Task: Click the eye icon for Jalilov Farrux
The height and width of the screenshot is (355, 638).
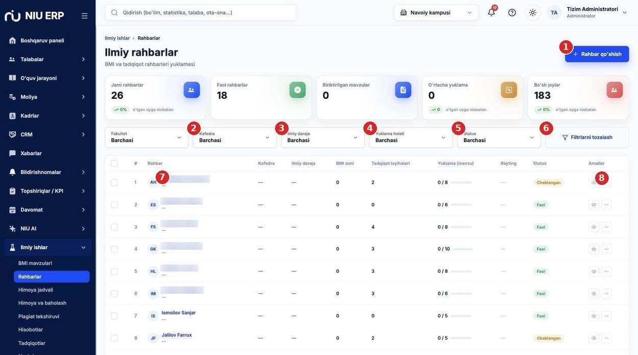Action: point(594,338)
